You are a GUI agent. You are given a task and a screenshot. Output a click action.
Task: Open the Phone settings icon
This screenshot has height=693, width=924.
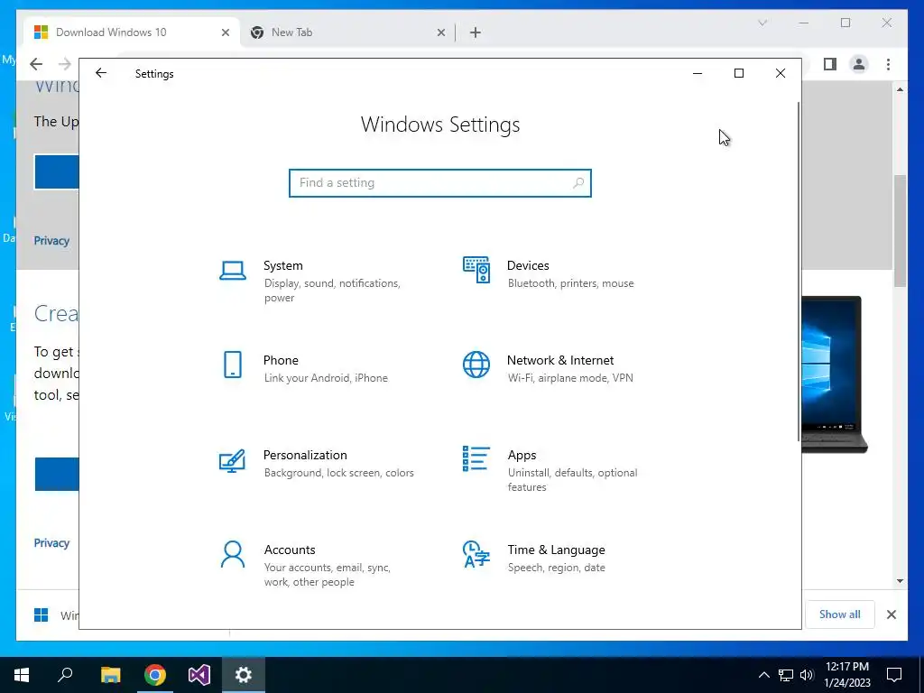point(233,365)
